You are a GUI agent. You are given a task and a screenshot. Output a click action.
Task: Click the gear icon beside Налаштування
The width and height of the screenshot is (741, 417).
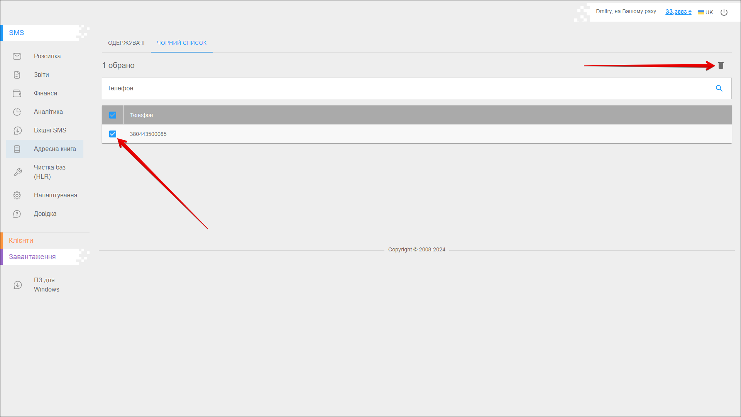click(17, 195)
